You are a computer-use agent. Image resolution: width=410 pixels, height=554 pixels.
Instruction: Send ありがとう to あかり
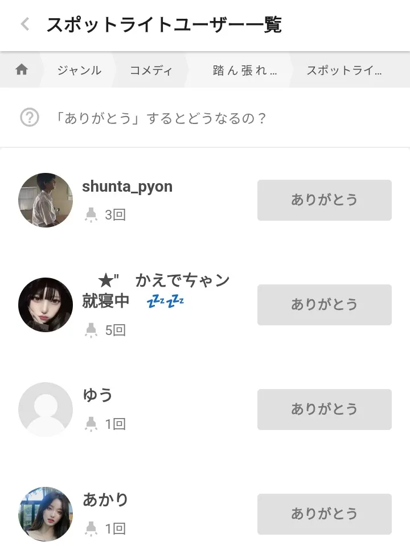click(x=324, y=514)
